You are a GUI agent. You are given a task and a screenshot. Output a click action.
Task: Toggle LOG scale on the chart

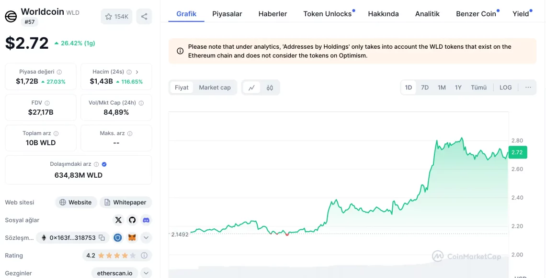click(505, 87)
